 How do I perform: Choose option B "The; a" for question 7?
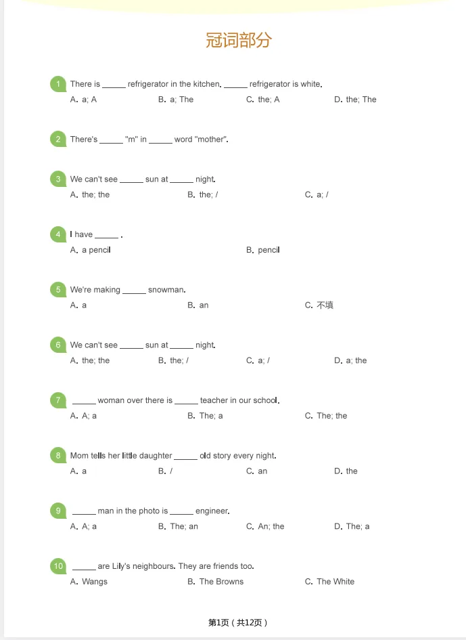[x=205, y=416]
